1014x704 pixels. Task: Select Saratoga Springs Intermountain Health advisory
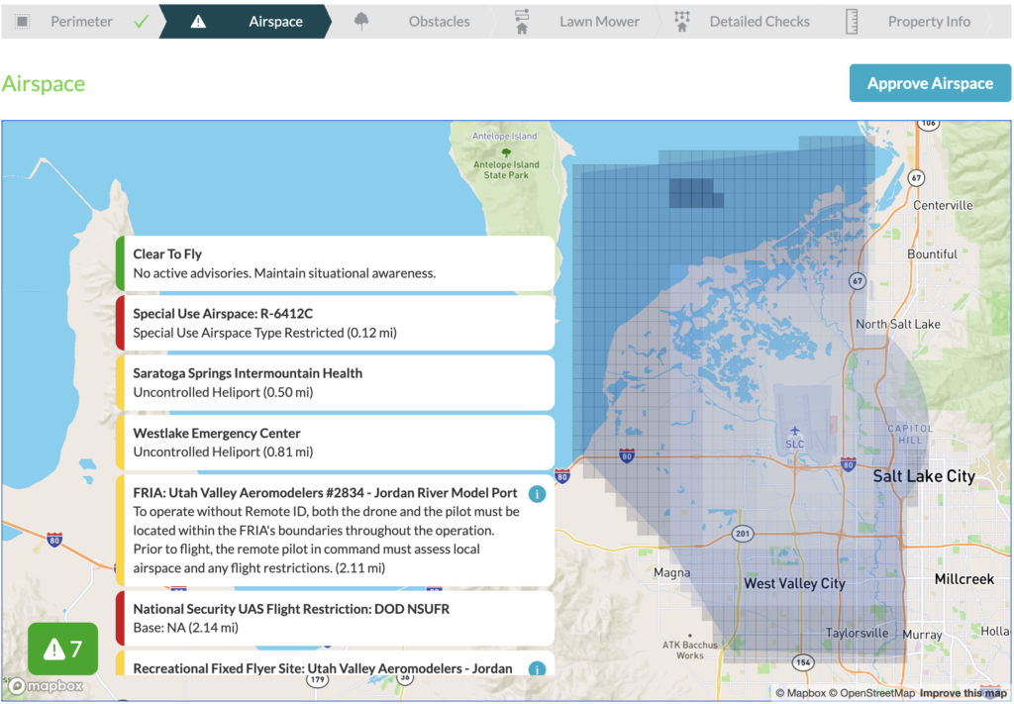click(335, 383)
